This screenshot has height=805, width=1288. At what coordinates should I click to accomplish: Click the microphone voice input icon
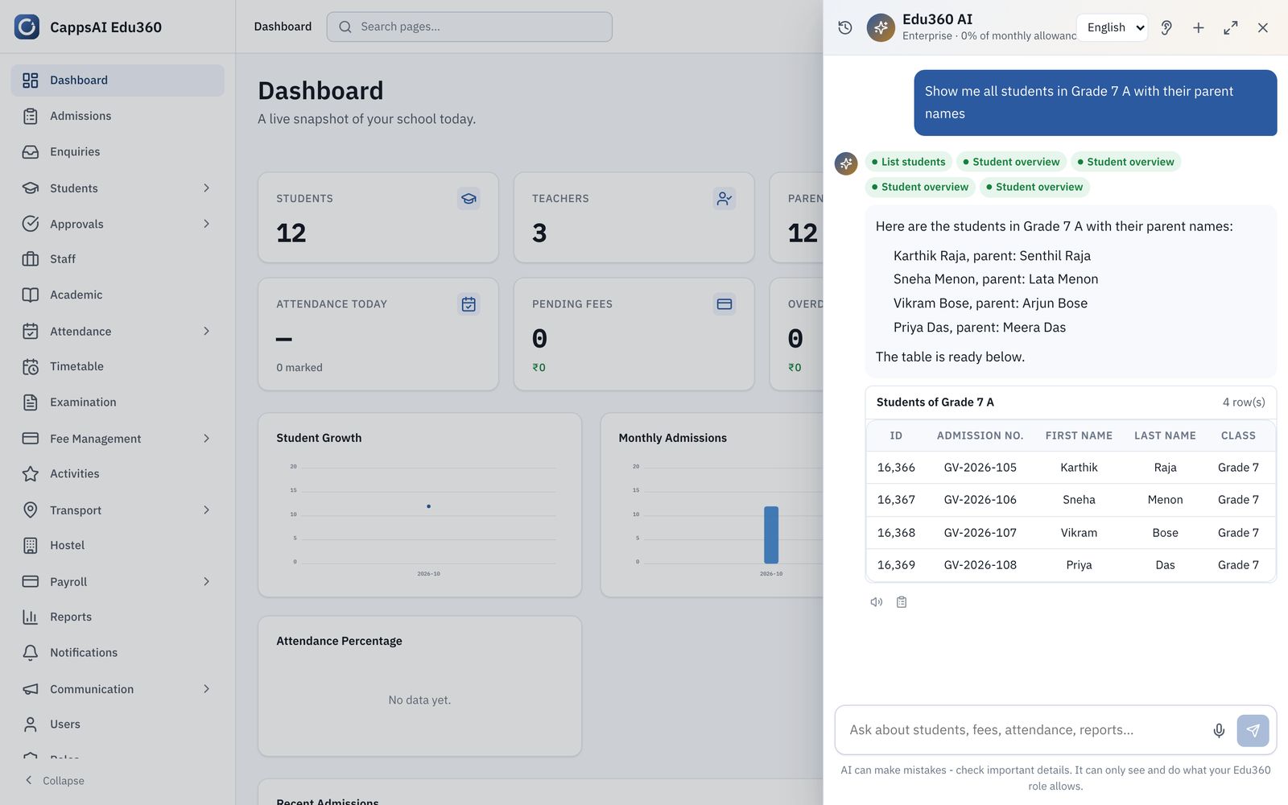click(1219, 730)
